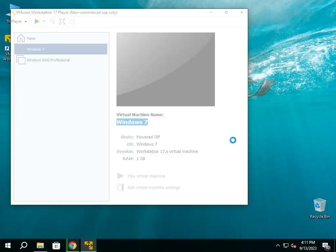Open File Explorer from the taskbar

40,245
